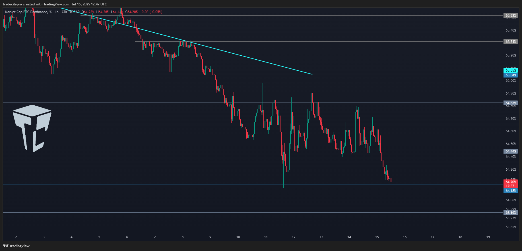Click the 65.40% price axis tick

tap(511, 30)
